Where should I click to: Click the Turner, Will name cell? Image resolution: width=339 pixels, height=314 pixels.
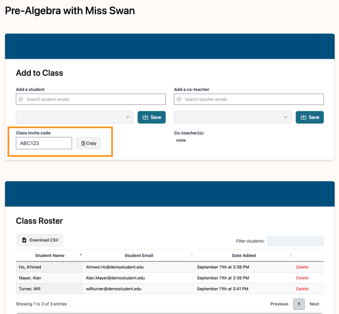click(50, 289)
